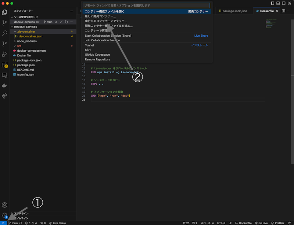Viewport: 294px width, 225px height.
Task: Expand the src folder
Action: point(19,46)
